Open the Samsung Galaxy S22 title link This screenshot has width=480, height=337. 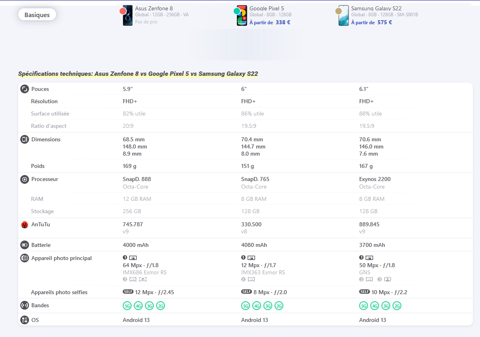click(376, 8)
